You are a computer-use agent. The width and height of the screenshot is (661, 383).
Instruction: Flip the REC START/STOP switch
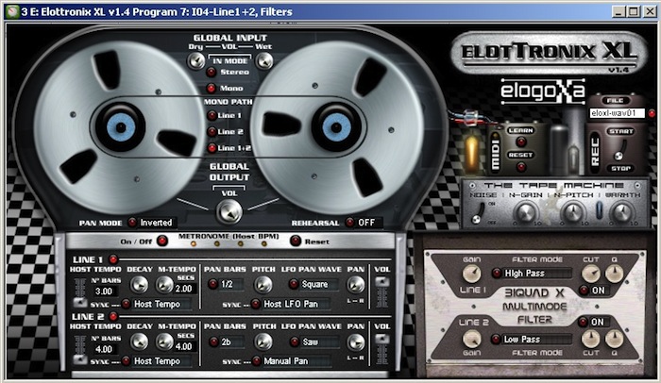click(x=620, y=150)
